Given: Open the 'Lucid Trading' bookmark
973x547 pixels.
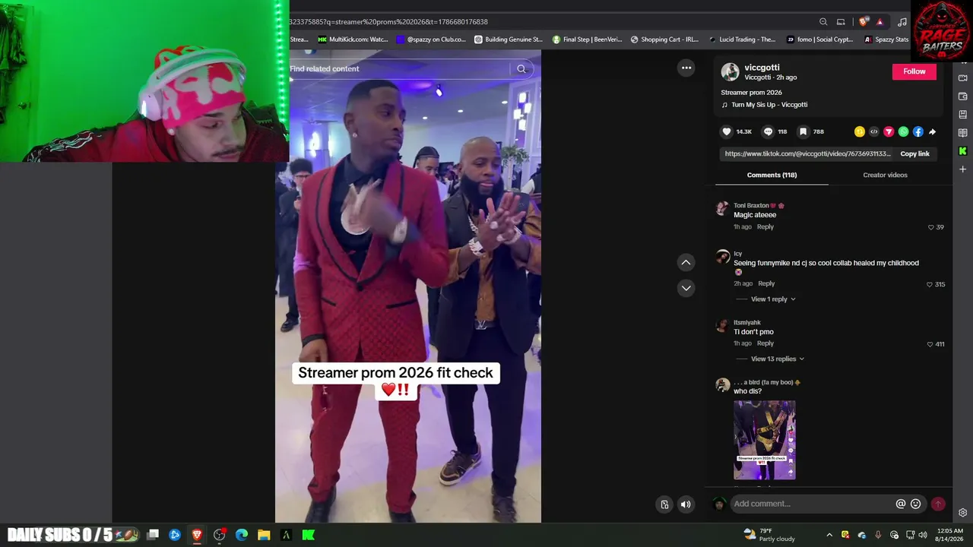Looking at the screenshot, I should tap(742, 40).
